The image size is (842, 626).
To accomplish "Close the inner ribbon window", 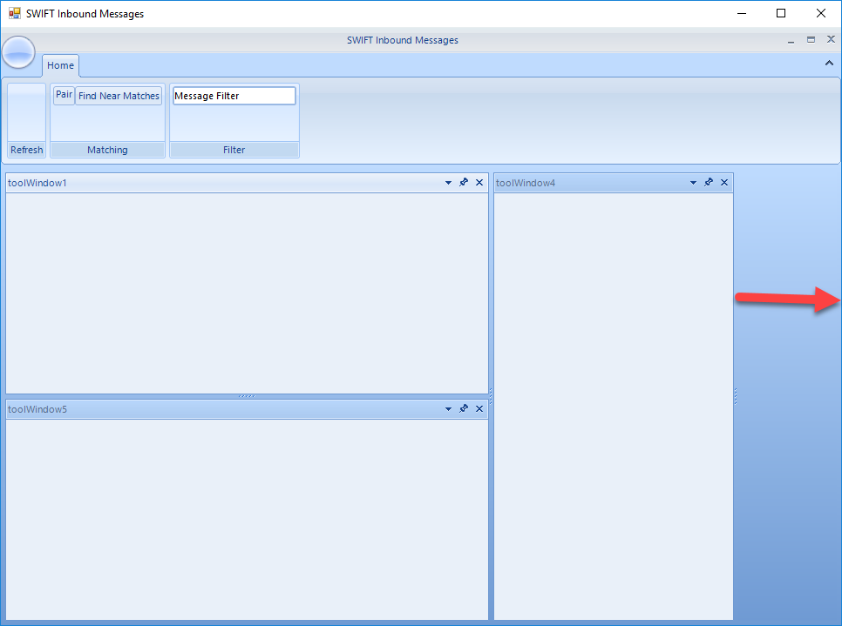I will (831, 39).
